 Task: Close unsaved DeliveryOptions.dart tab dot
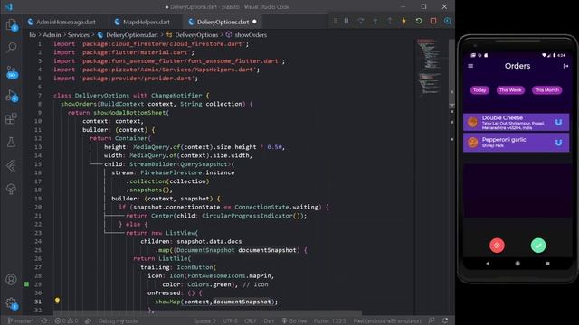click(254, 22)
